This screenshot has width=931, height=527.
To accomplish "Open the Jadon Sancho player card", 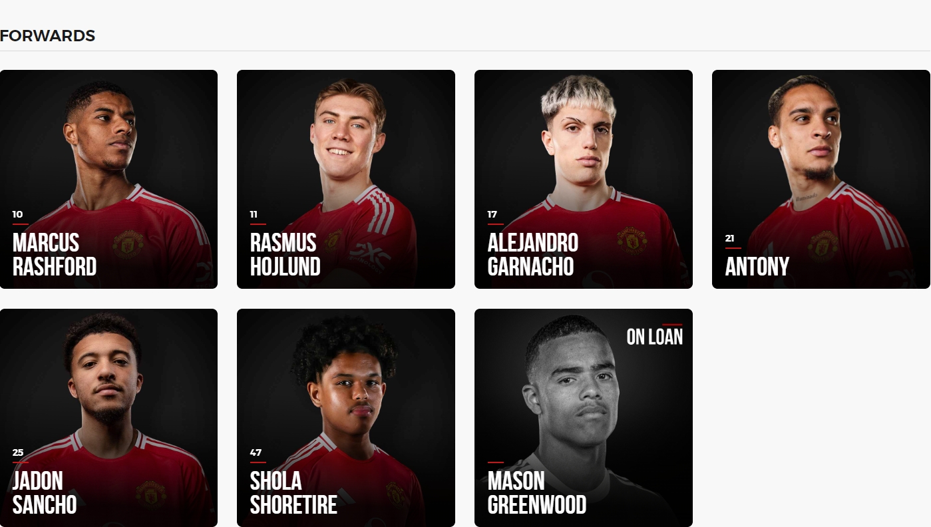I will (108, 418).
